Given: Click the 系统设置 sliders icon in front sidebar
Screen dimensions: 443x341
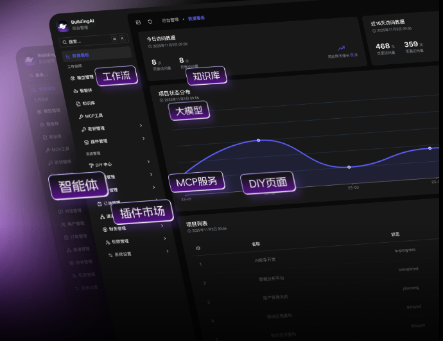Looking at the screenshot, I should [110, 255].
